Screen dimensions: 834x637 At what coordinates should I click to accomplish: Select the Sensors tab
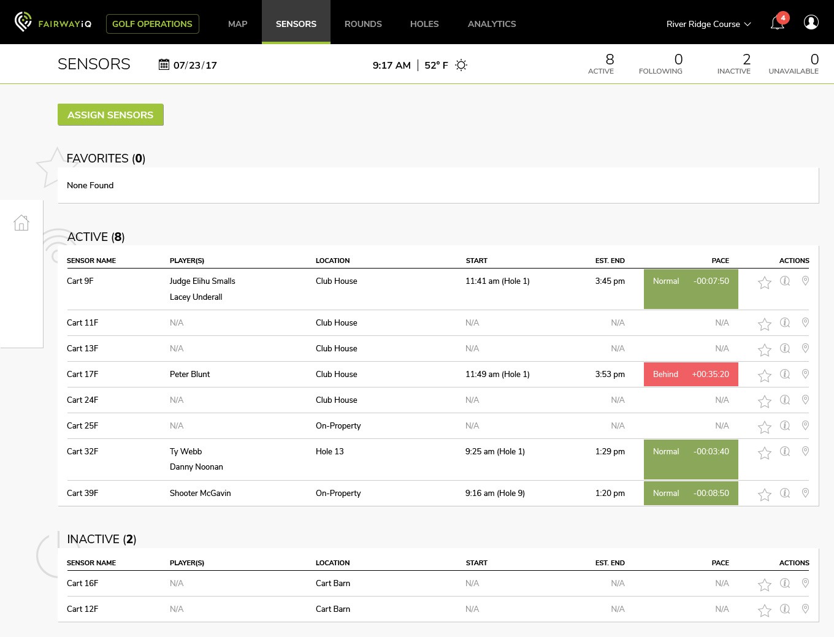(296, 22)
